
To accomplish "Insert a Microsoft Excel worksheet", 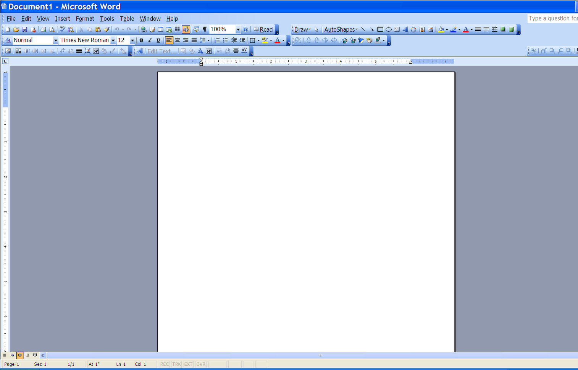I will (169, 29).
